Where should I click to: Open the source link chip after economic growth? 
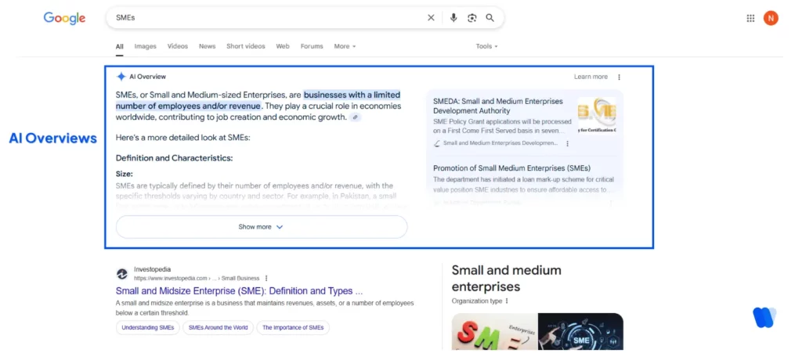[x=356, y=117]
